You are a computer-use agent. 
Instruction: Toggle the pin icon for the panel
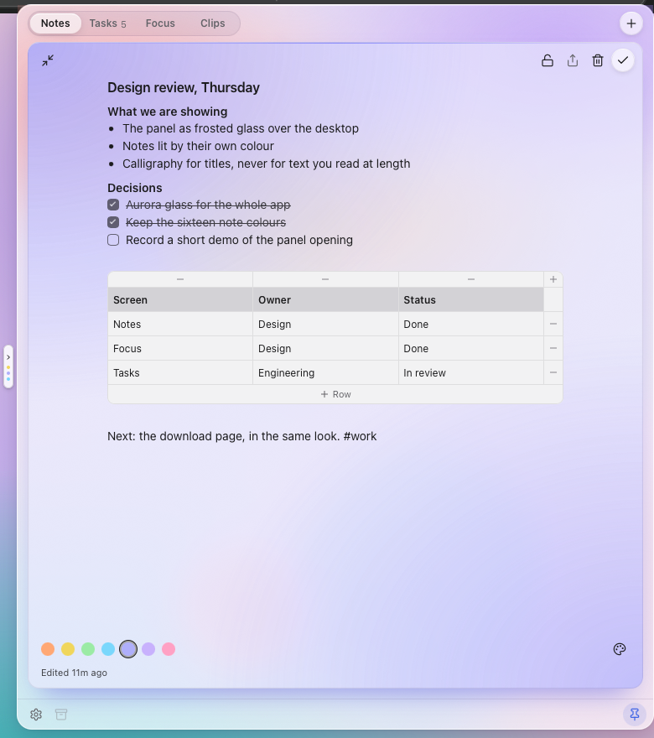[634, 715]
